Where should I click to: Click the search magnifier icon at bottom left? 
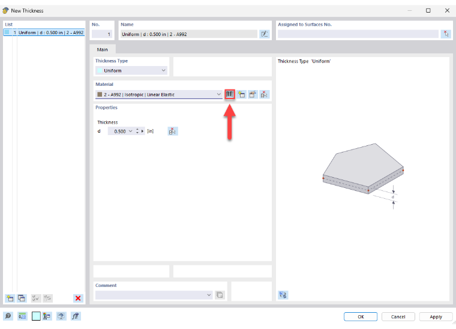pyautogui.click(x=8, y=316)
